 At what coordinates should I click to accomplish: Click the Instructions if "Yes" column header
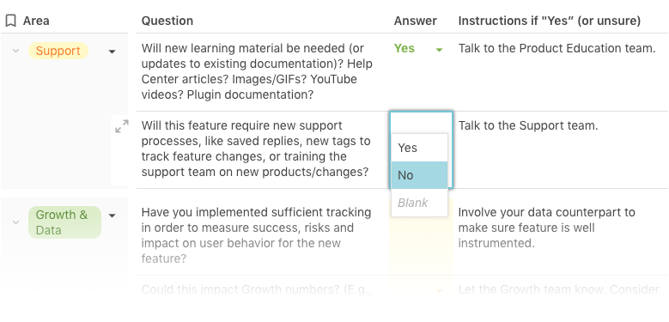549,21
